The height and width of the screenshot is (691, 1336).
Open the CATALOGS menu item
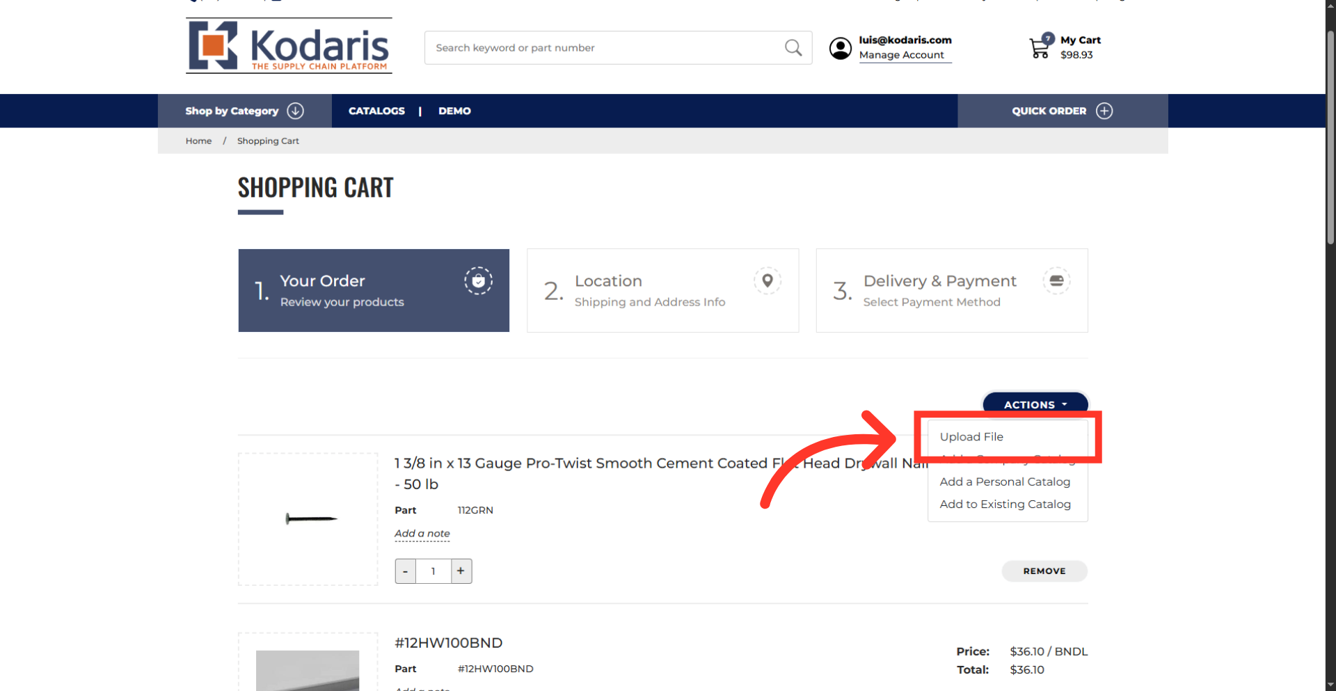pos(376,111)
